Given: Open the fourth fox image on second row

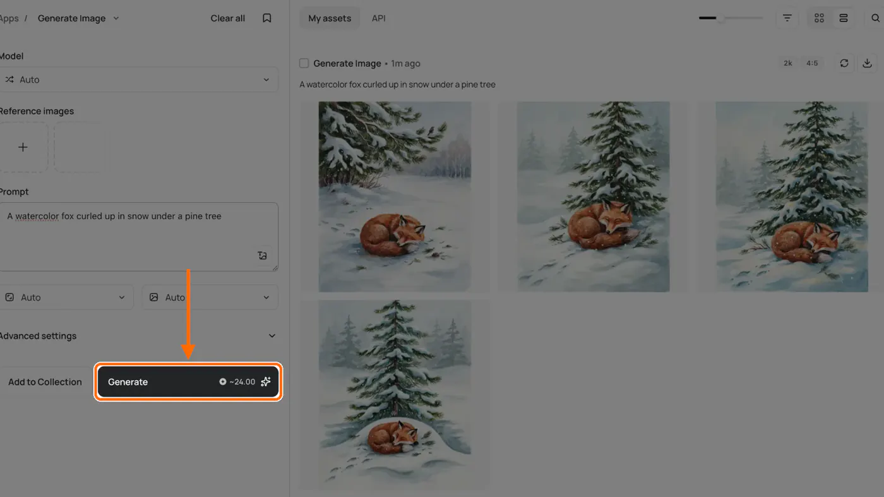Looking at the screenshot, I should click(x=395, y=395).
